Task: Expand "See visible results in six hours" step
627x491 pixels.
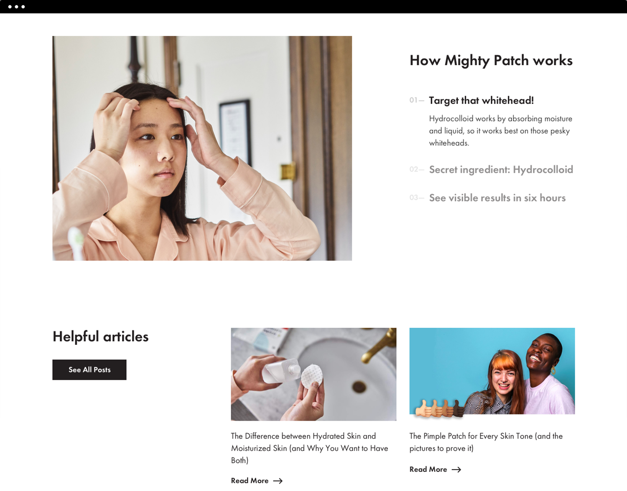Action: tap(497, 198)
